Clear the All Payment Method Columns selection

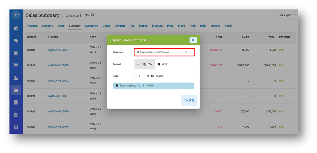186,52
